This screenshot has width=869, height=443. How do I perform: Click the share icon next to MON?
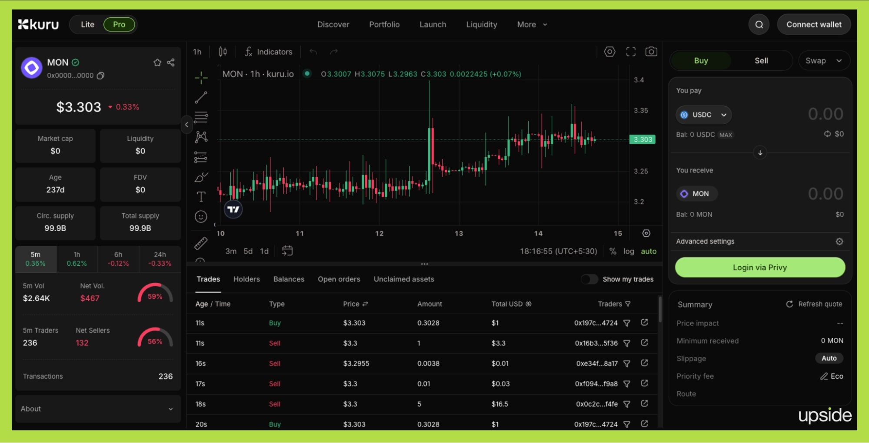click(x=171, y=63)
